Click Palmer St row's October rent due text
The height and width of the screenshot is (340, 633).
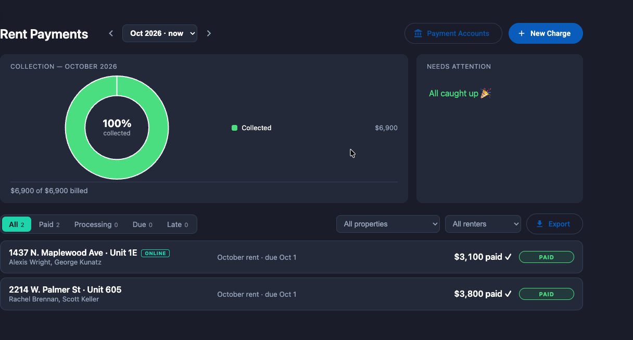tap(257, 294)
